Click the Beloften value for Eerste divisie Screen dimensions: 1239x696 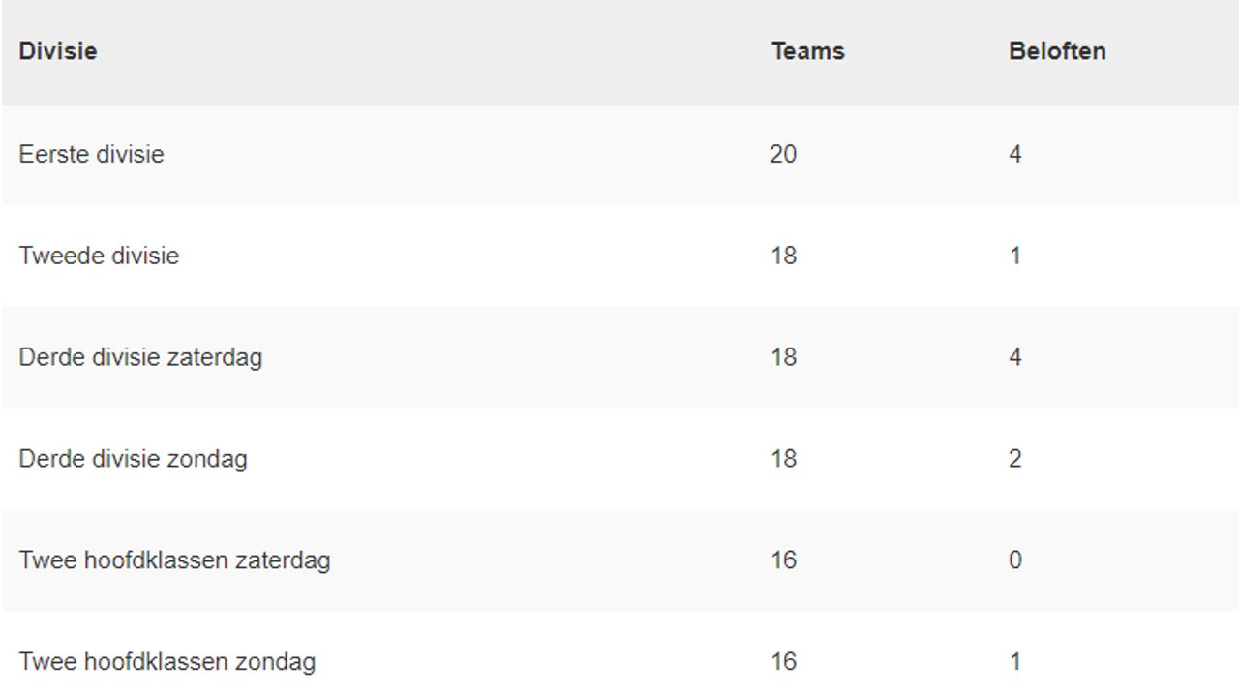pos(1014,154)
